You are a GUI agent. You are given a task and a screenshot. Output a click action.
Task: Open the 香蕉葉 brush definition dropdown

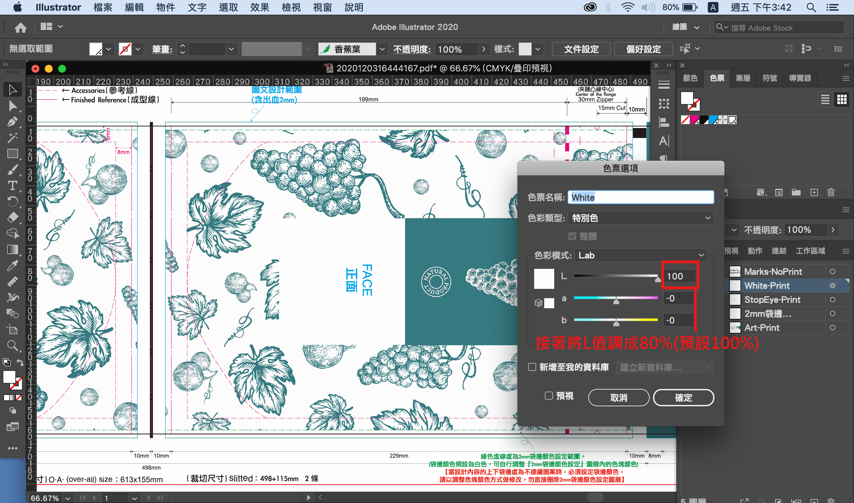coord(382,49)
